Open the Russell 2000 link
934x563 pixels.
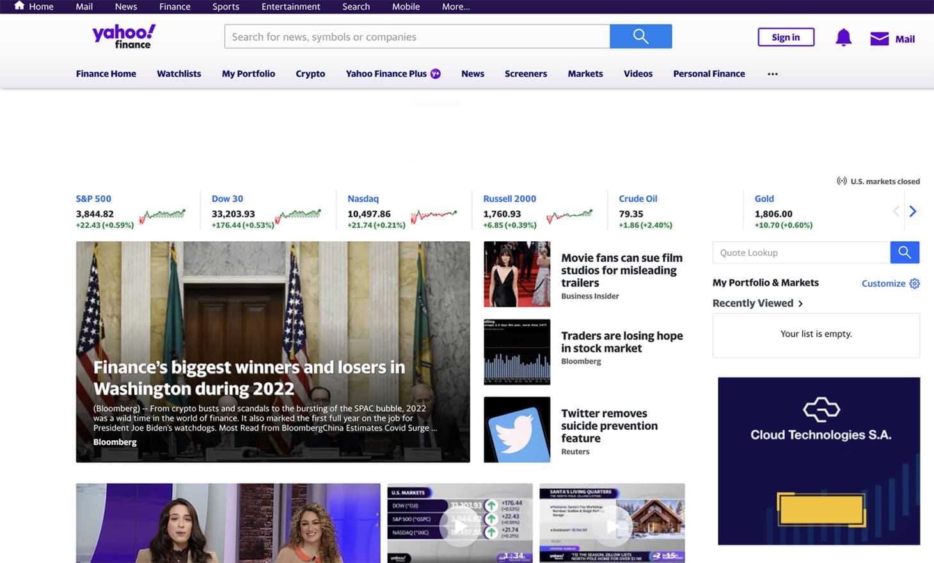coord(509,198)
